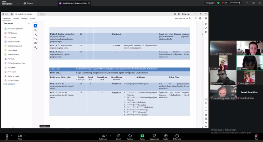Click the print icon in Acrobat

pos(201,18)
